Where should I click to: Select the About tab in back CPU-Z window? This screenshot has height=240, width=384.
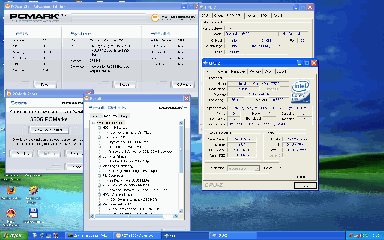click(x=278, y=16)
